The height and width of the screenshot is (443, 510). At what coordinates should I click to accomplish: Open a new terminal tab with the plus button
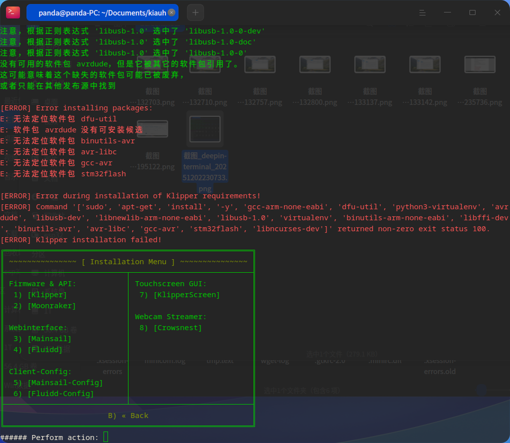coord(195,12)
